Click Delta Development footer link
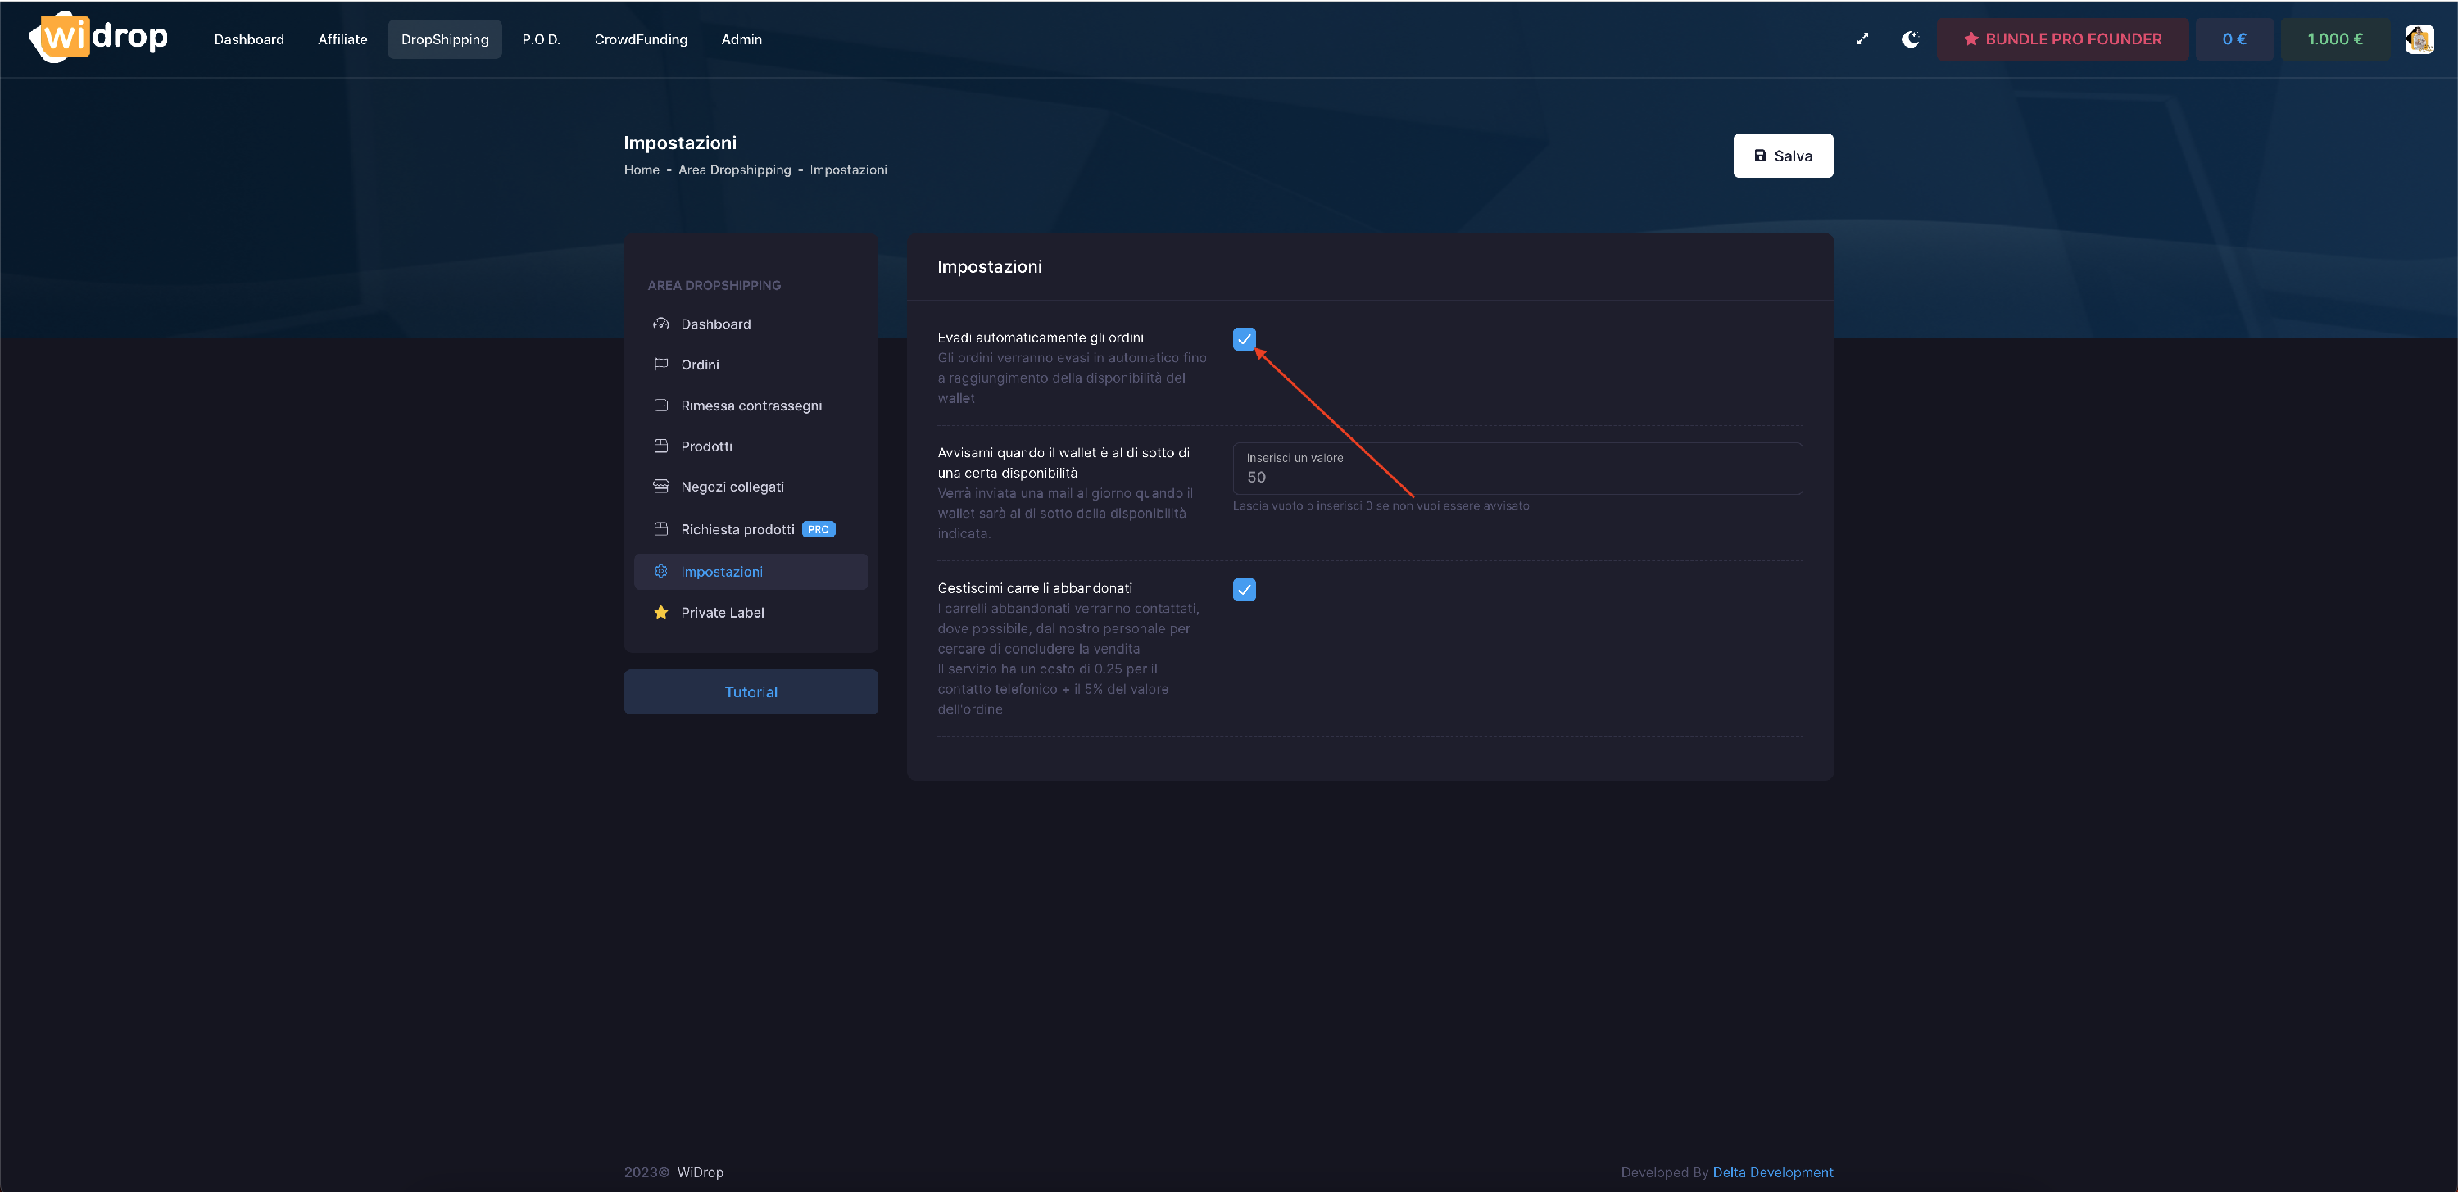 [1772, 1172]
